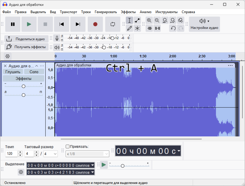Open the Правка menu

[x=21, y=12]
